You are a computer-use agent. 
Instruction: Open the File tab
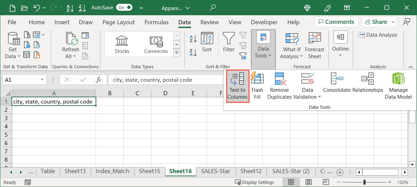click(x=12, y=22)
